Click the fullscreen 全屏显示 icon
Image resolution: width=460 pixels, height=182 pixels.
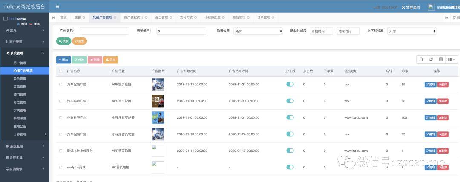pos(403,7)
